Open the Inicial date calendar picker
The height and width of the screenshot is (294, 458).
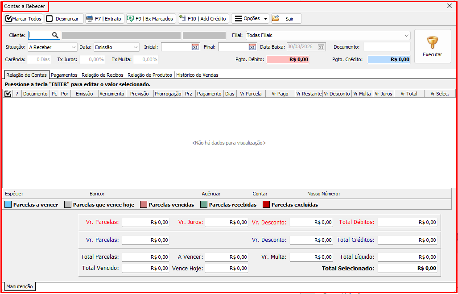pyautogui.click(x=195, y=47)
